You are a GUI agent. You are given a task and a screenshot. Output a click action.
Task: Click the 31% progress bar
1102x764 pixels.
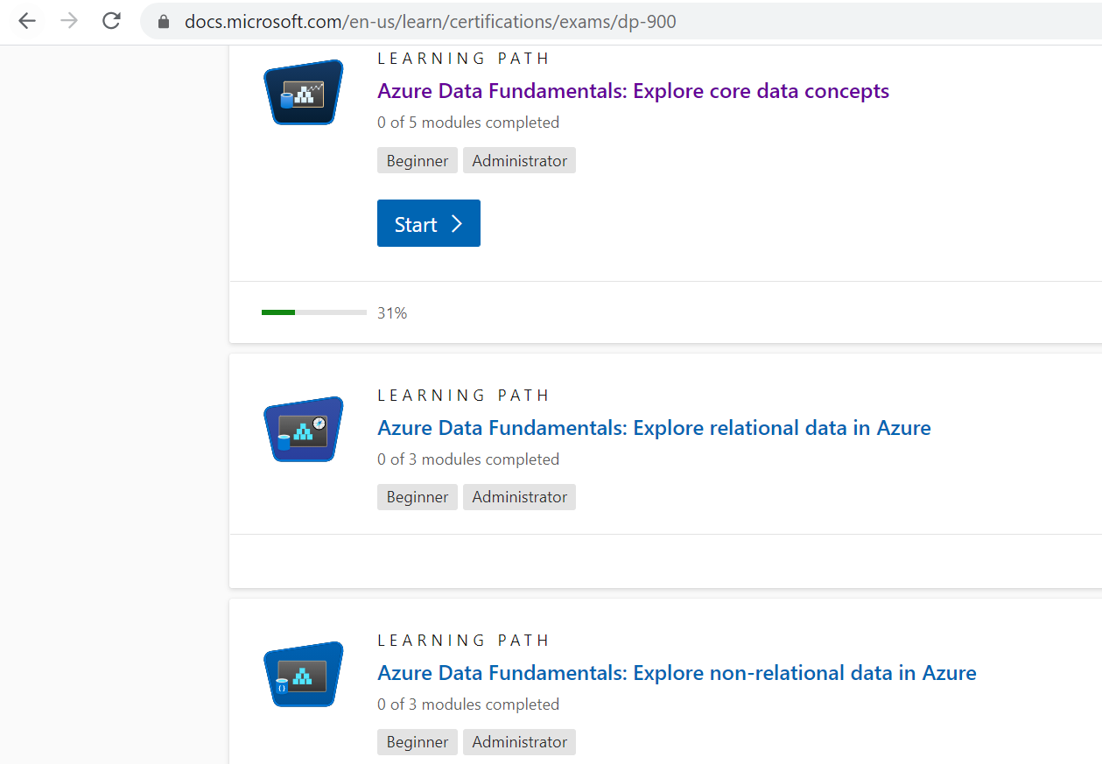314,312
